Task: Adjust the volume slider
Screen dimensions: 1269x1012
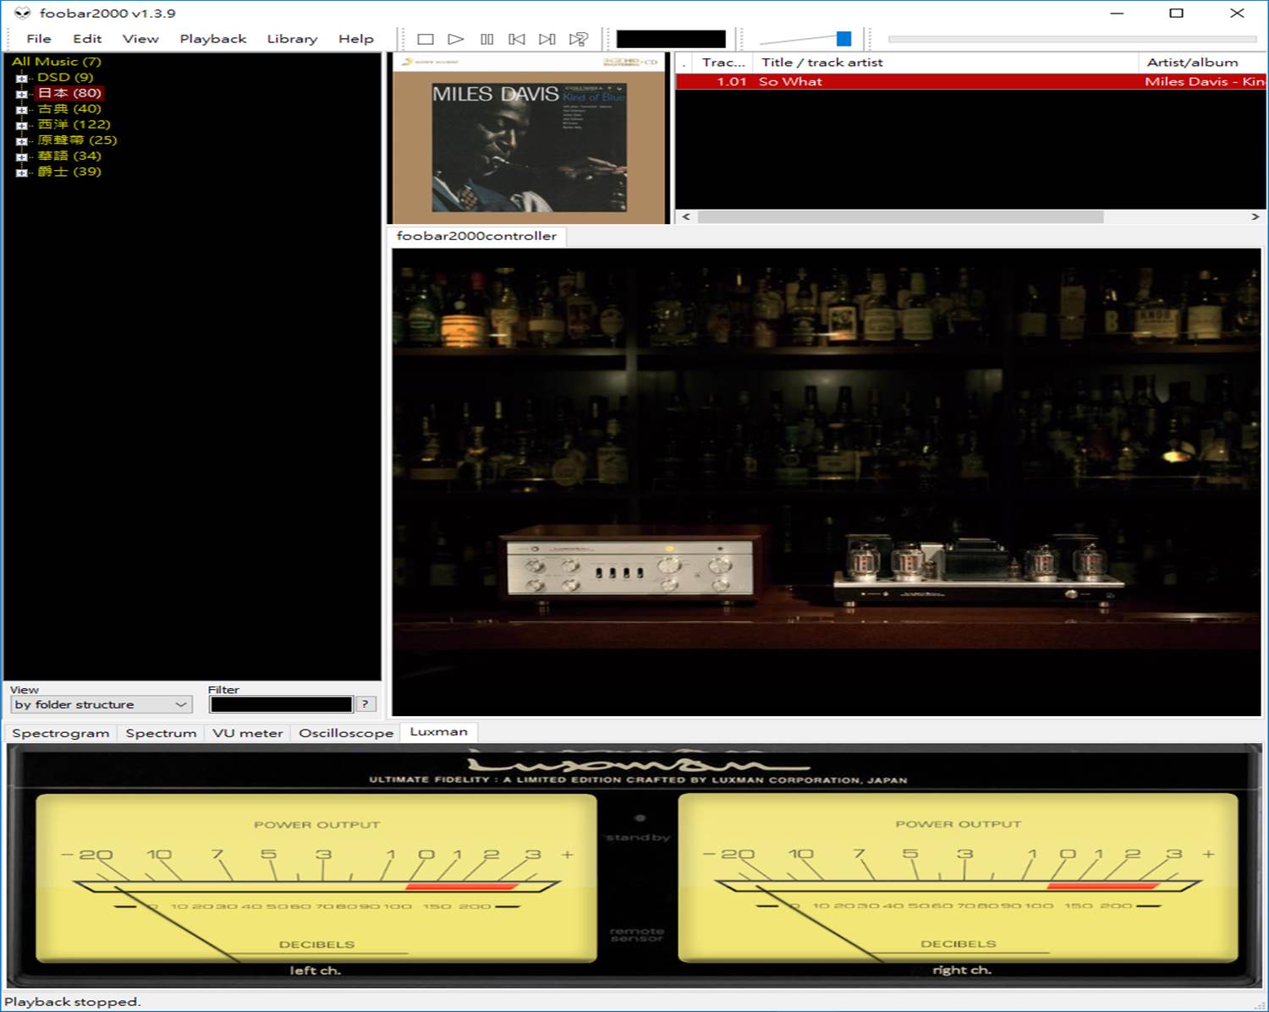Action: tap(843, 38)
